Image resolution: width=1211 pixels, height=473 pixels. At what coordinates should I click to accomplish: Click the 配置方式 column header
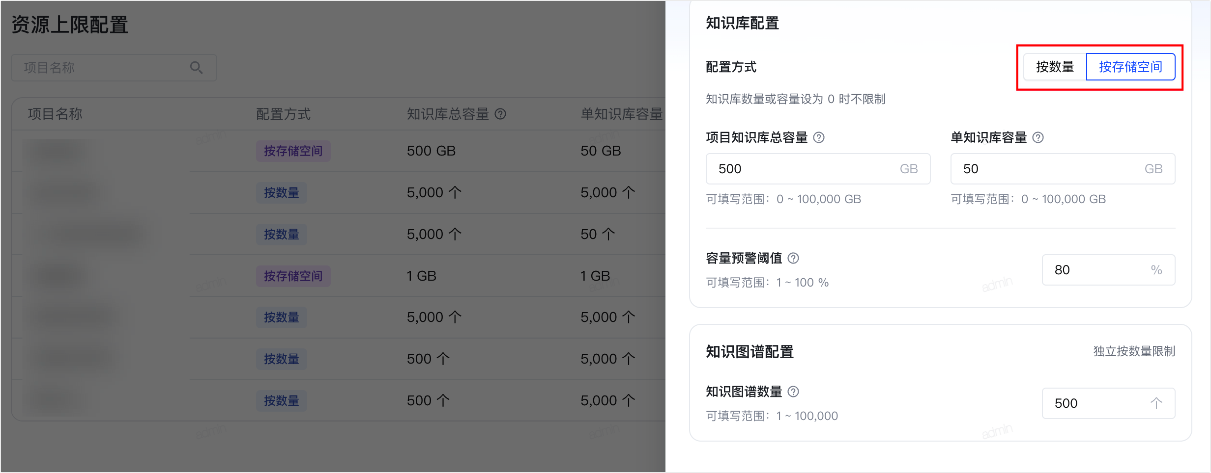pyautogui.click(x=284, y=114)
